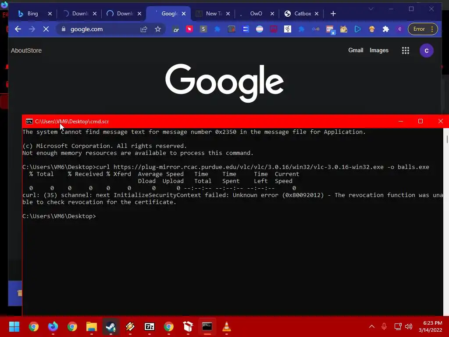Viewport: 449px width, 337px height.
Task: Open the white box app on taskbar
Action: pyautogui.click(x=188, y=326)
